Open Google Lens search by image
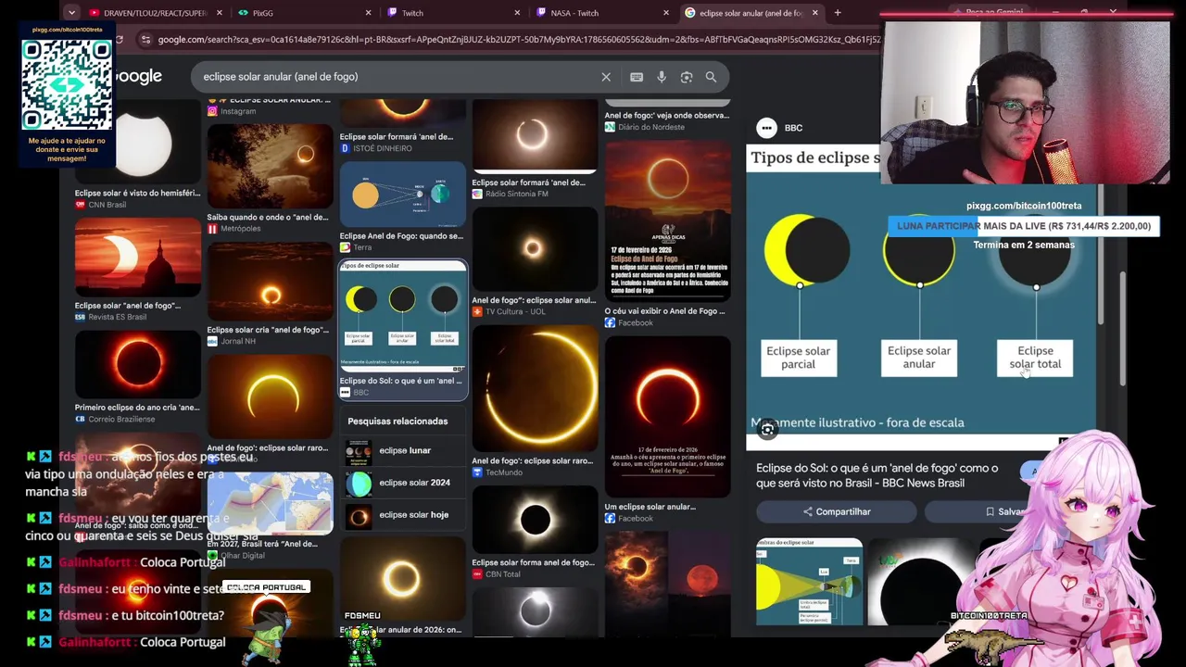1186x667 pixels. (687, 77)
